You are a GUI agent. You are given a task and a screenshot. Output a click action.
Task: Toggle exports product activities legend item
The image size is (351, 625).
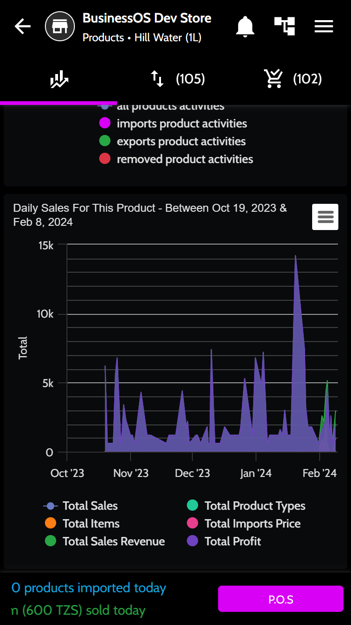181,141
